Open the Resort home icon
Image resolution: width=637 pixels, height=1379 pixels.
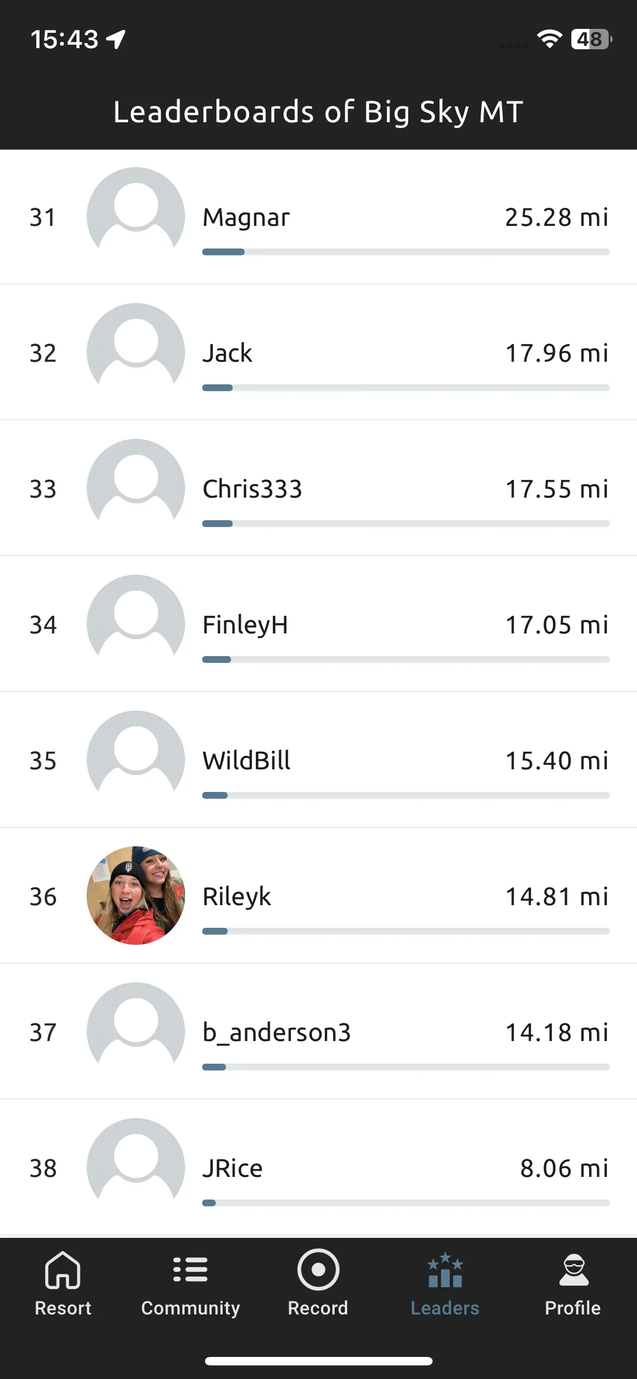tap(62, 1270)
